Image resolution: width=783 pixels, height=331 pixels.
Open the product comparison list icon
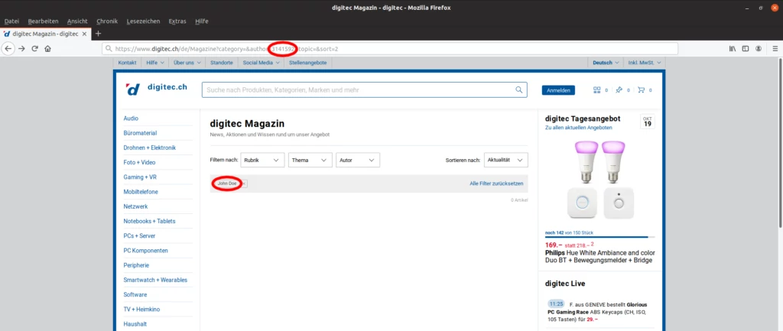tap(596, 90)
